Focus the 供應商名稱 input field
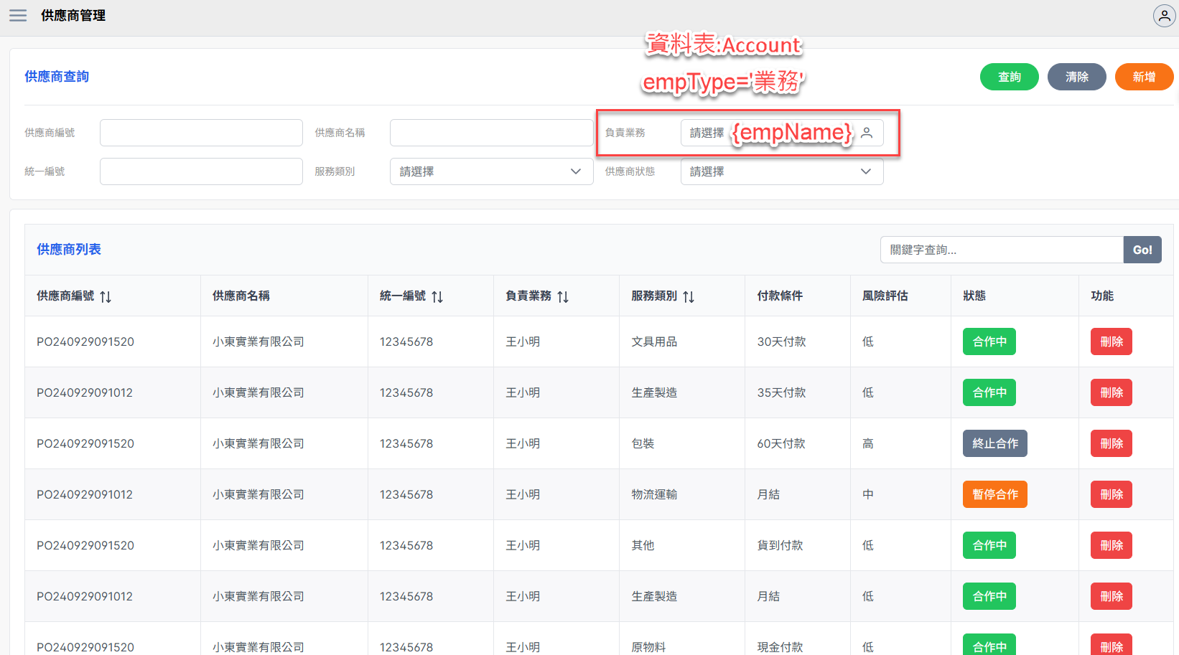The width and height of the screenshot is (1179, 655). tap(491, 133)
